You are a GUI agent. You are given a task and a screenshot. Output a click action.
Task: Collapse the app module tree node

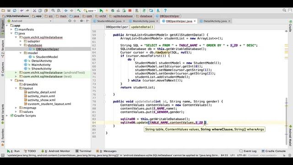[x=7, y=26]
